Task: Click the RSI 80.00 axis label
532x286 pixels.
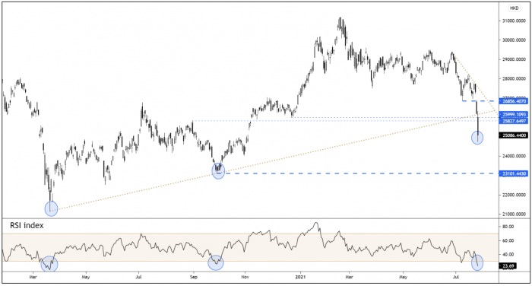Action: 508,227
